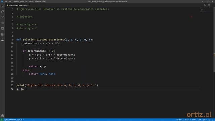
Task: Open errors and warnings count
Action: pyautogui.click(x=20, y=120)
